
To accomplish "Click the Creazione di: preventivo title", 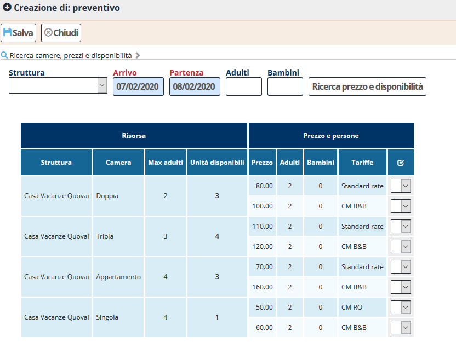I will pyautogui.click(x=67, y=8).
